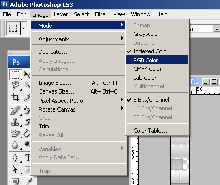This screenshot has height=185, width=220.
Task: Open the options bar dropdown ending in 'nal'
Action: pos(217,29)
